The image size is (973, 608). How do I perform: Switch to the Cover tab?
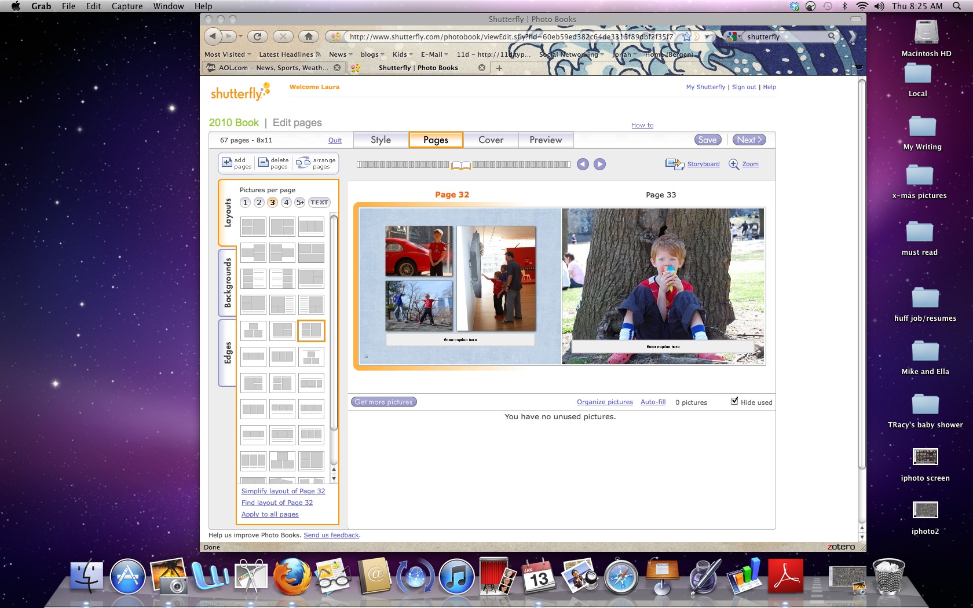(x=491, y=140)
